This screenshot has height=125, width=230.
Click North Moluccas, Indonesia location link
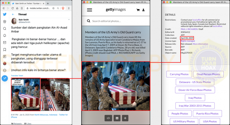[46, 115]
